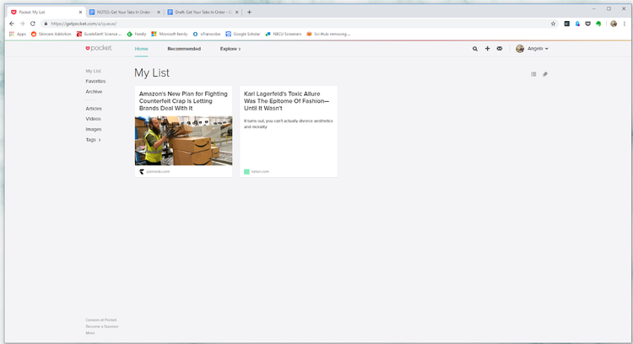
Task: Click the browser forward arrow
Action: pyautogui.click(x=22, y=24)
